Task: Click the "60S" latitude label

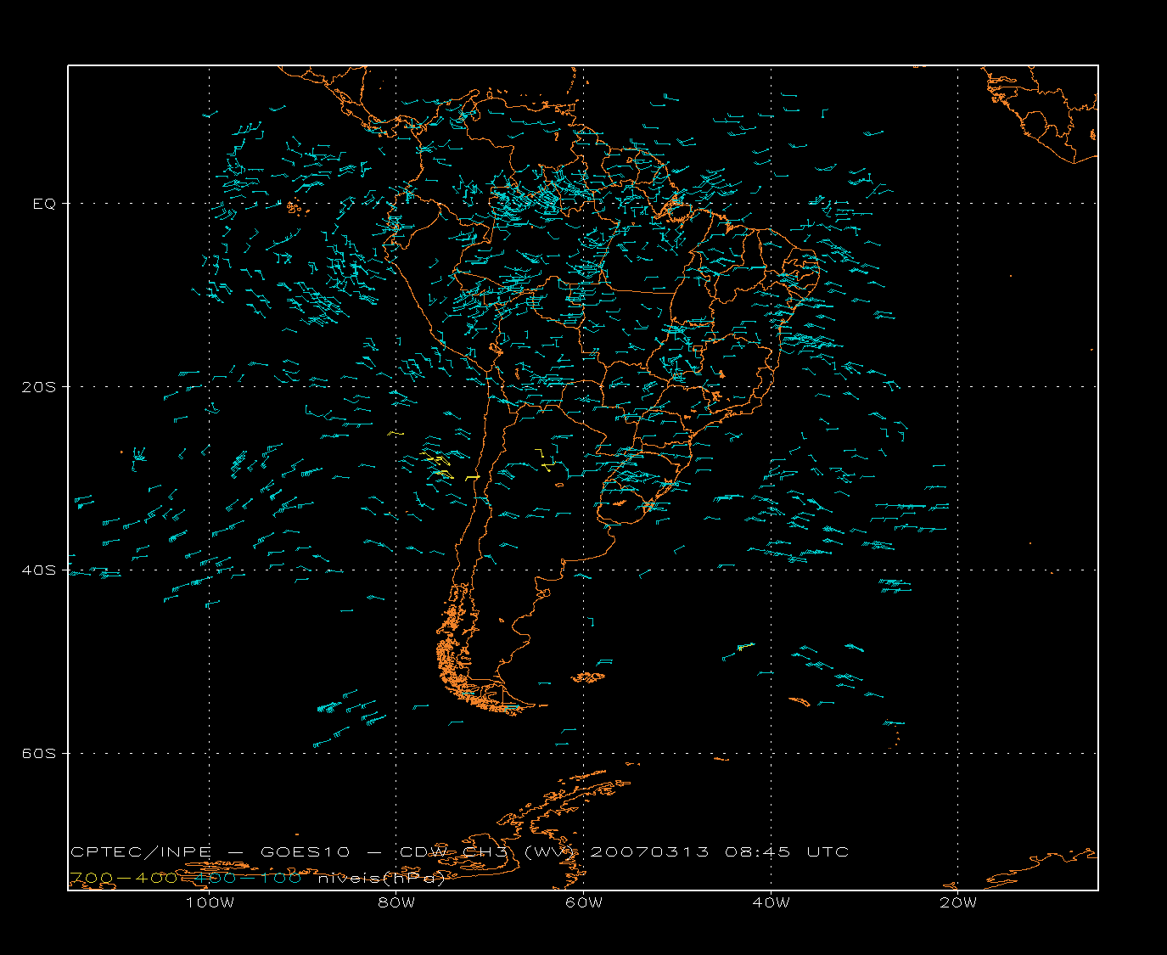Action: coord(39,754)
